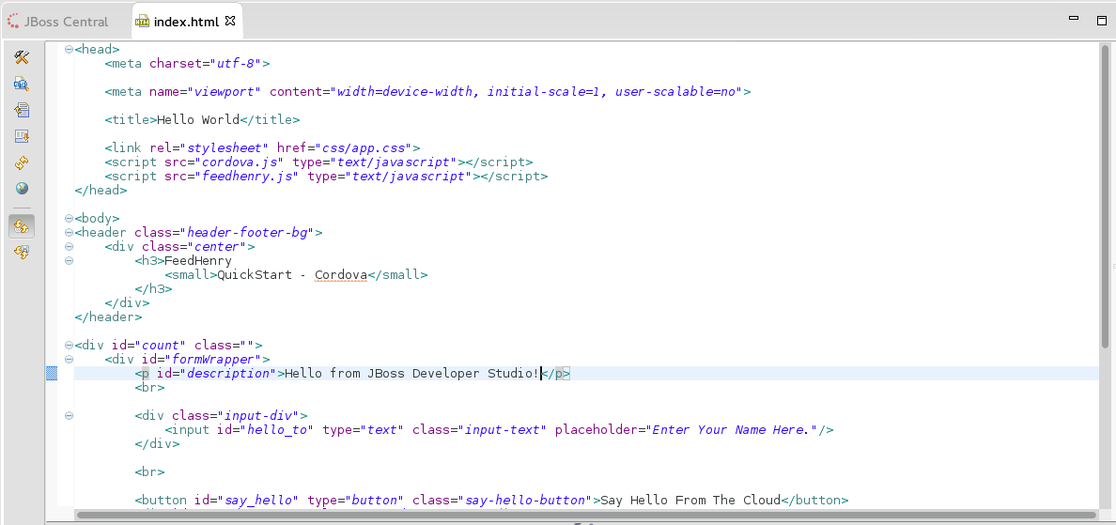Click the 'say-hello-button' class value
Image resolution: width=1116 pixels, height=525 pixels.
[x=525, y=500]
